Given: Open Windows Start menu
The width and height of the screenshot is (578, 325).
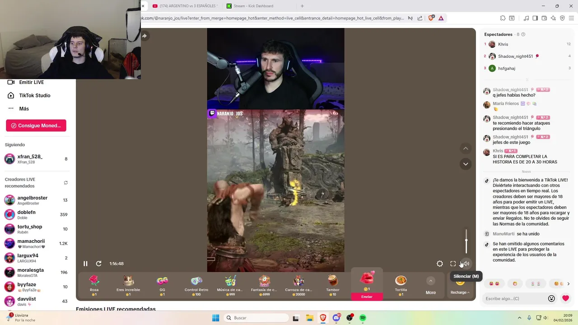Looking at the screenshot, I should [x=216, y=318].
